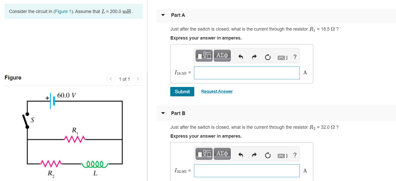396x181 pixels.
Task: Open the equation template editor in Part A
Action: click(204, 55)
